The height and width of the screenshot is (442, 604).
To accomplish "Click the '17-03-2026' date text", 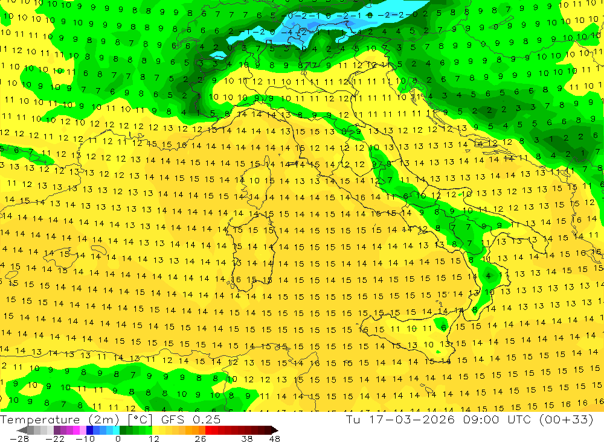I will (412, 419).
